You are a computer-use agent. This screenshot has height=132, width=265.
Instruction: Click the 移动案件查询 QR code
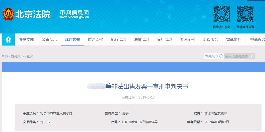coord(245,14)
